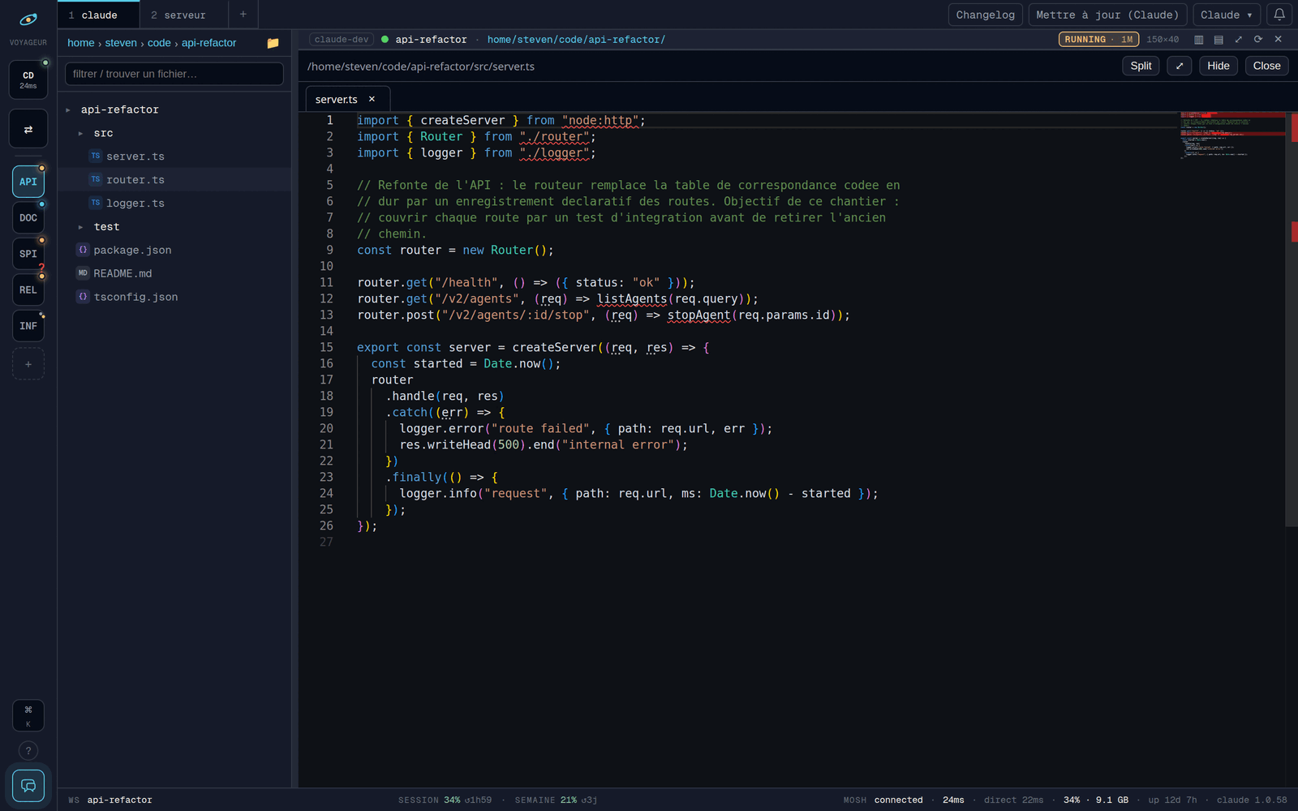Switch to the API workspace
Screen dimensions: 1298x811
tap(28, 182)
